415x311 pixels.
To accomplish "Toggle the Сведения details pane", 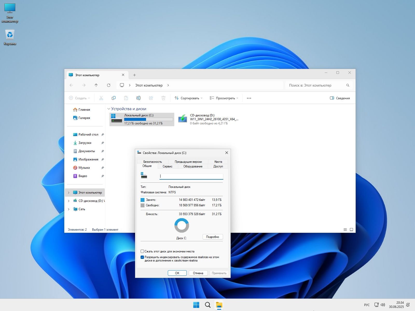I will point(340,98).
